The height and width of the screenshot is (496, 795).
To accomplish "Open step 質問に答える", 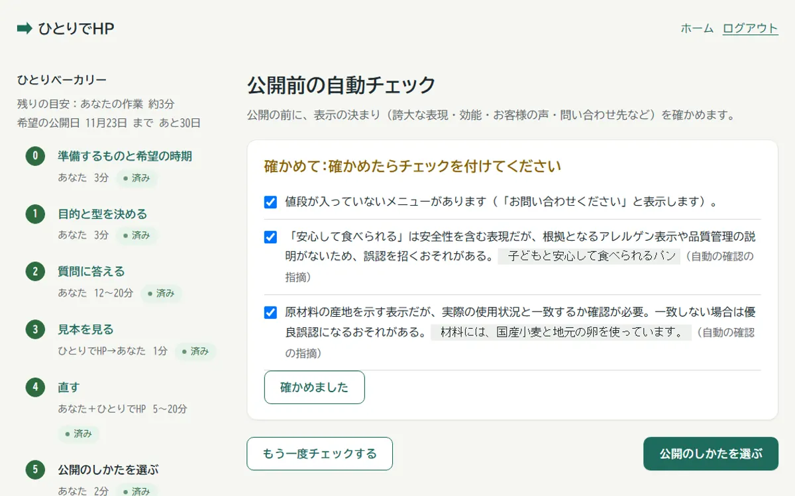I will point(91,272).
